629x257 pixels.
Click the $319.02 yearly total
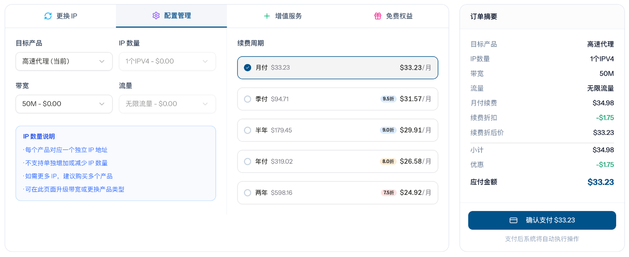pos(282,161)
